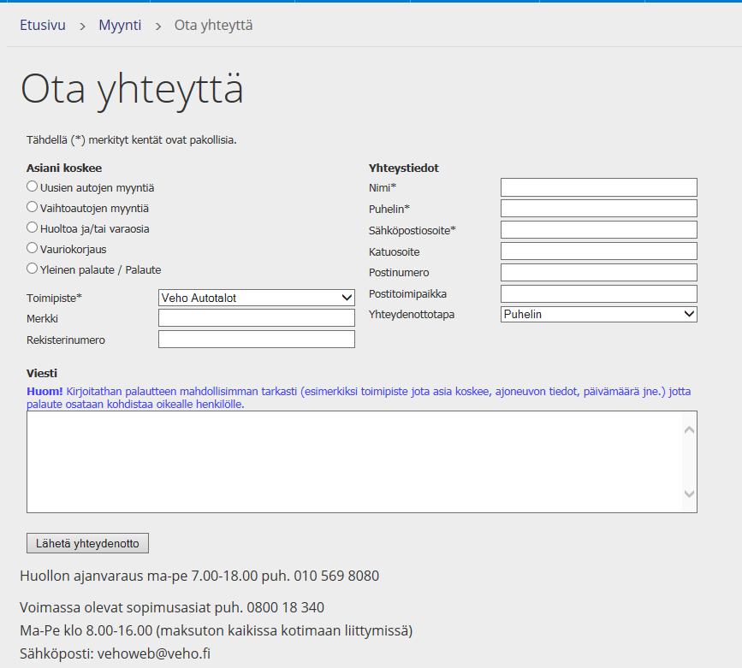Open the Toimipiste dropdown showing Veho Autotalot

(257, 298)
